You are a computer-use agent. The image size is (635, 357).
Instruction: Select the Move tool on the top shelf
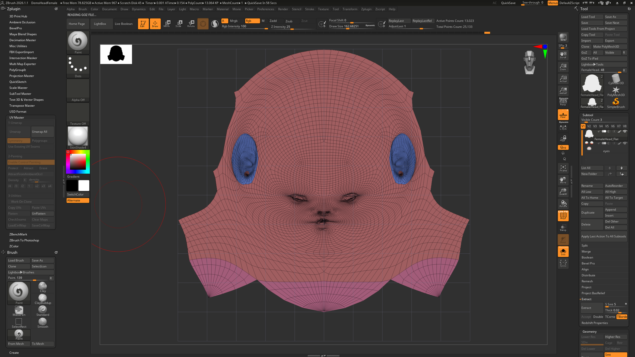click(x=167, y=24)
